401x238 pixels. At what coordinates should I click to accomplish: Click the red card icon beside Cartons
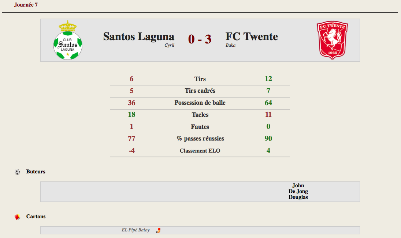click(17, 217)
